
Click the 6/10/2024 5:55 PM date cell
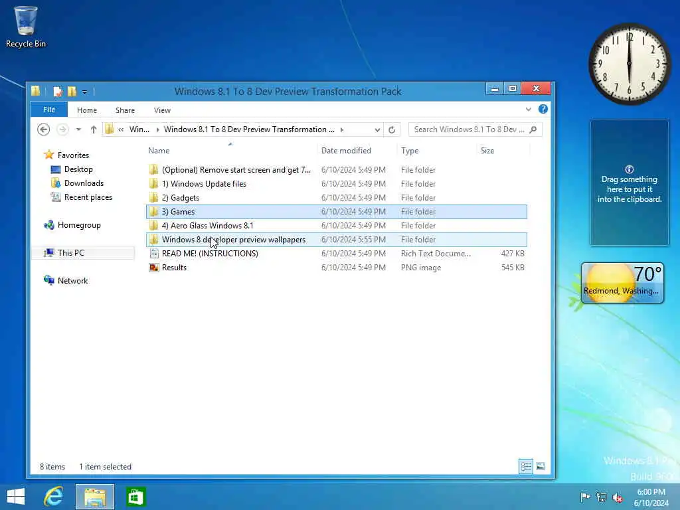[353, 239]
